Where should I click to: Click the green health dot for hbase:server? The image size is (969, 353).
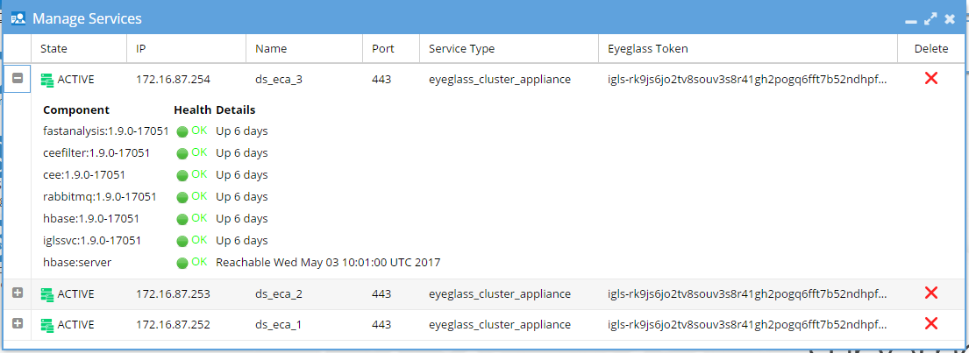(x=182, y=264)
